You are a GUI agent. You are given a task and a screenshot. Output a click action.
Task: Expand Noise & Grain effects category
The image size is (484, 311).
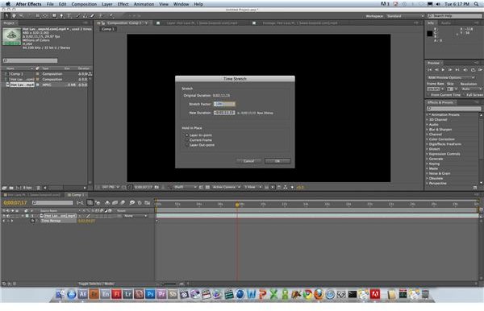(x=428, y=173)
